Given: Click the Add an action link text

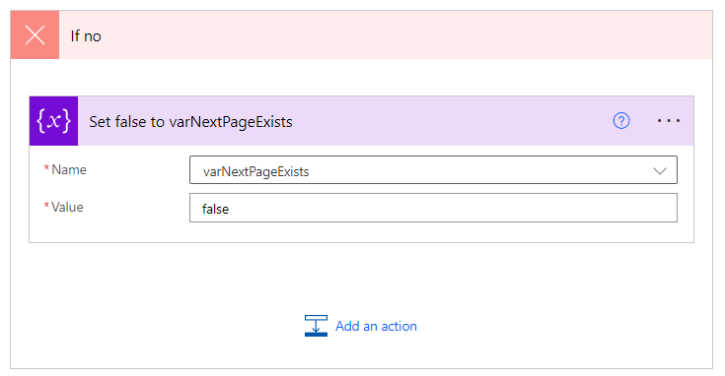Looking at the screenshot, I should pyautogui.click(x=376, y=326).
